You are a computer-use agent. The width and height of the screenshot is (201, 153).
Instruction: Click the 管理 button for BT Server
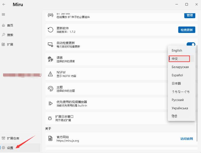(190, 15)
